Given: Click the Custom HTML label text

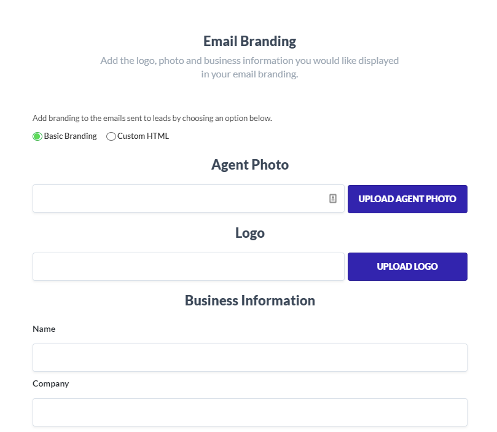Looking at the screenshot, I should coord(143,136).
